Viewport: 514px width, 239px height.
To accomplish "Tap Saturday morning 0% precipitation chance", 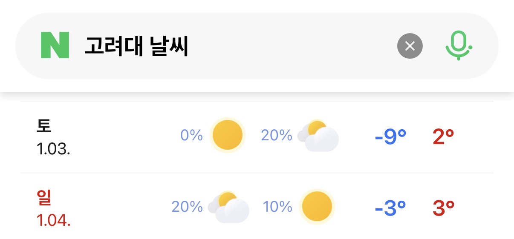I will click(191, 136).
